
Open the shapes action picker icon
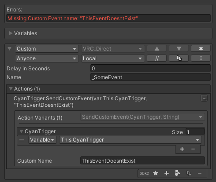(178, 173)
